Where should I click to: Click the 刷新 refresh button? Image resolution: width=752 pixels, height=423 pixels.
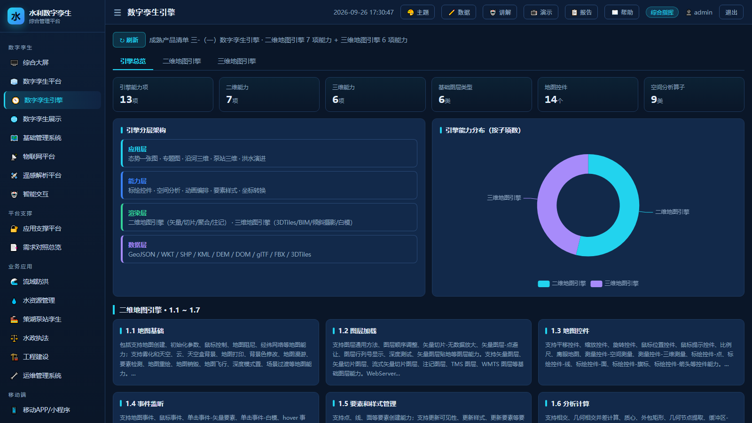129,40
